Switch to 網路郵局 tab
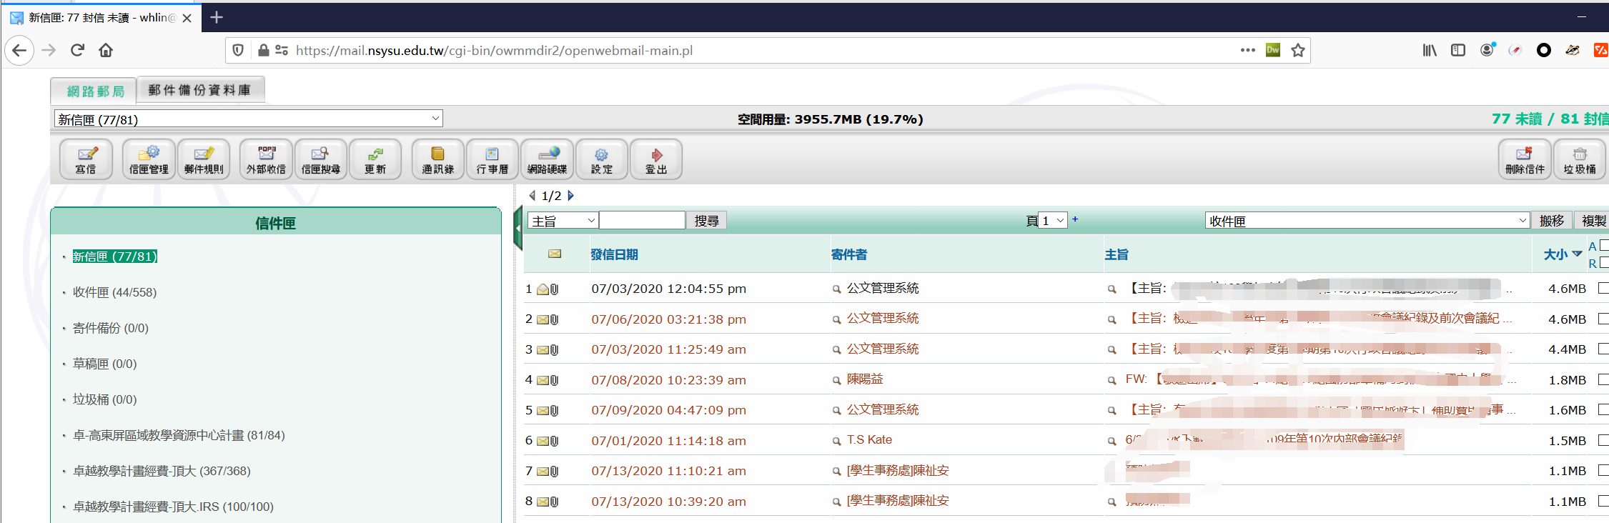Viewport: 1609px width, 523px height. 94,91
